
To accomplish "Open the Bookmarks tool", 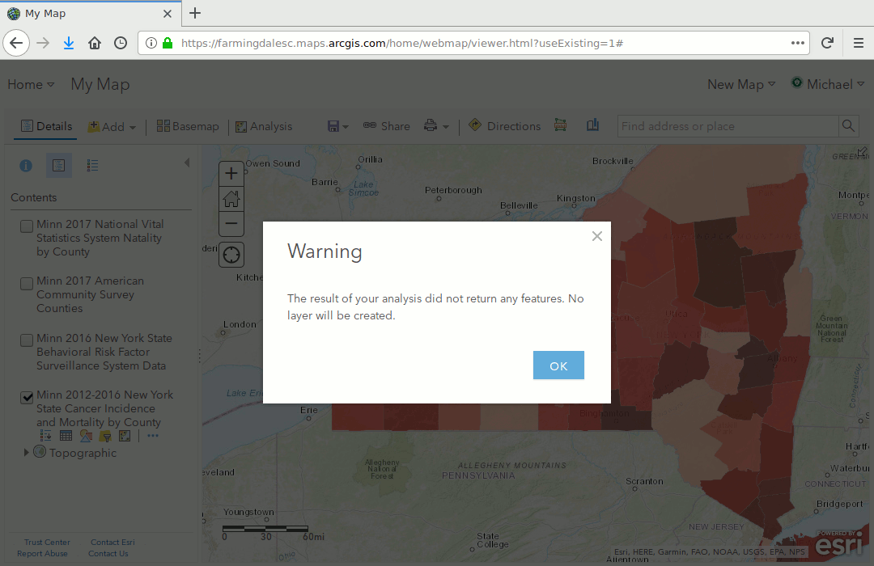I will 593,126.
